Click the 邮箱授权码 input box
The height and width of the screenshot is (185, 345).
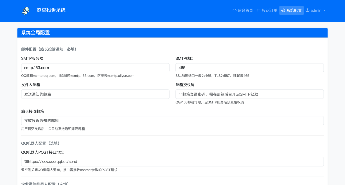(x=250, y=94)
